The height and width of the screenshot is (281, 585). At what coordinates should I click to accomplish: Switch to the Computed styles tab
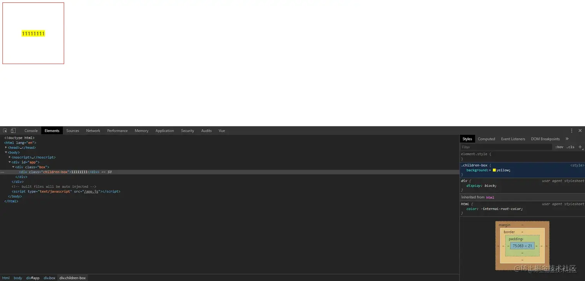[x=486, y=139]
